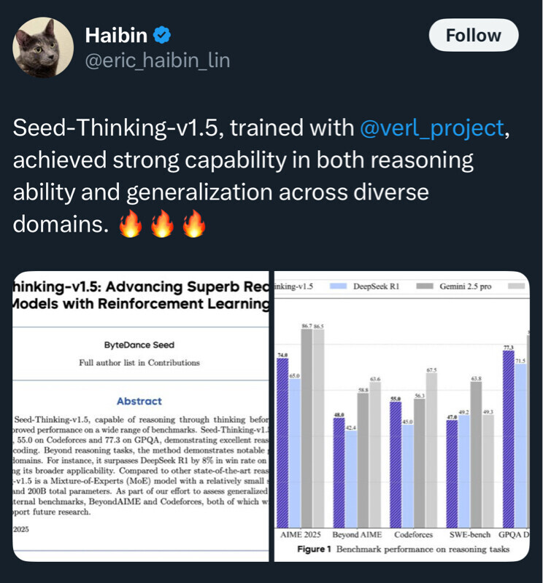The height and width of the screenshot is (583, 543).
Task: Open the paper abstract image
Action: pyautogui.click(x=142, y=416)
